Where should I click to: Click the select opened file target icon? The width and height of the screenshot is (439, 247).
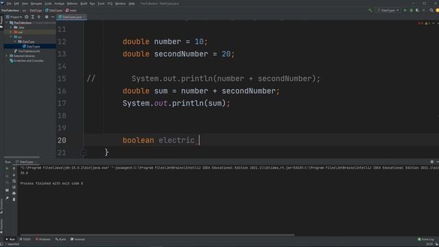27,17
